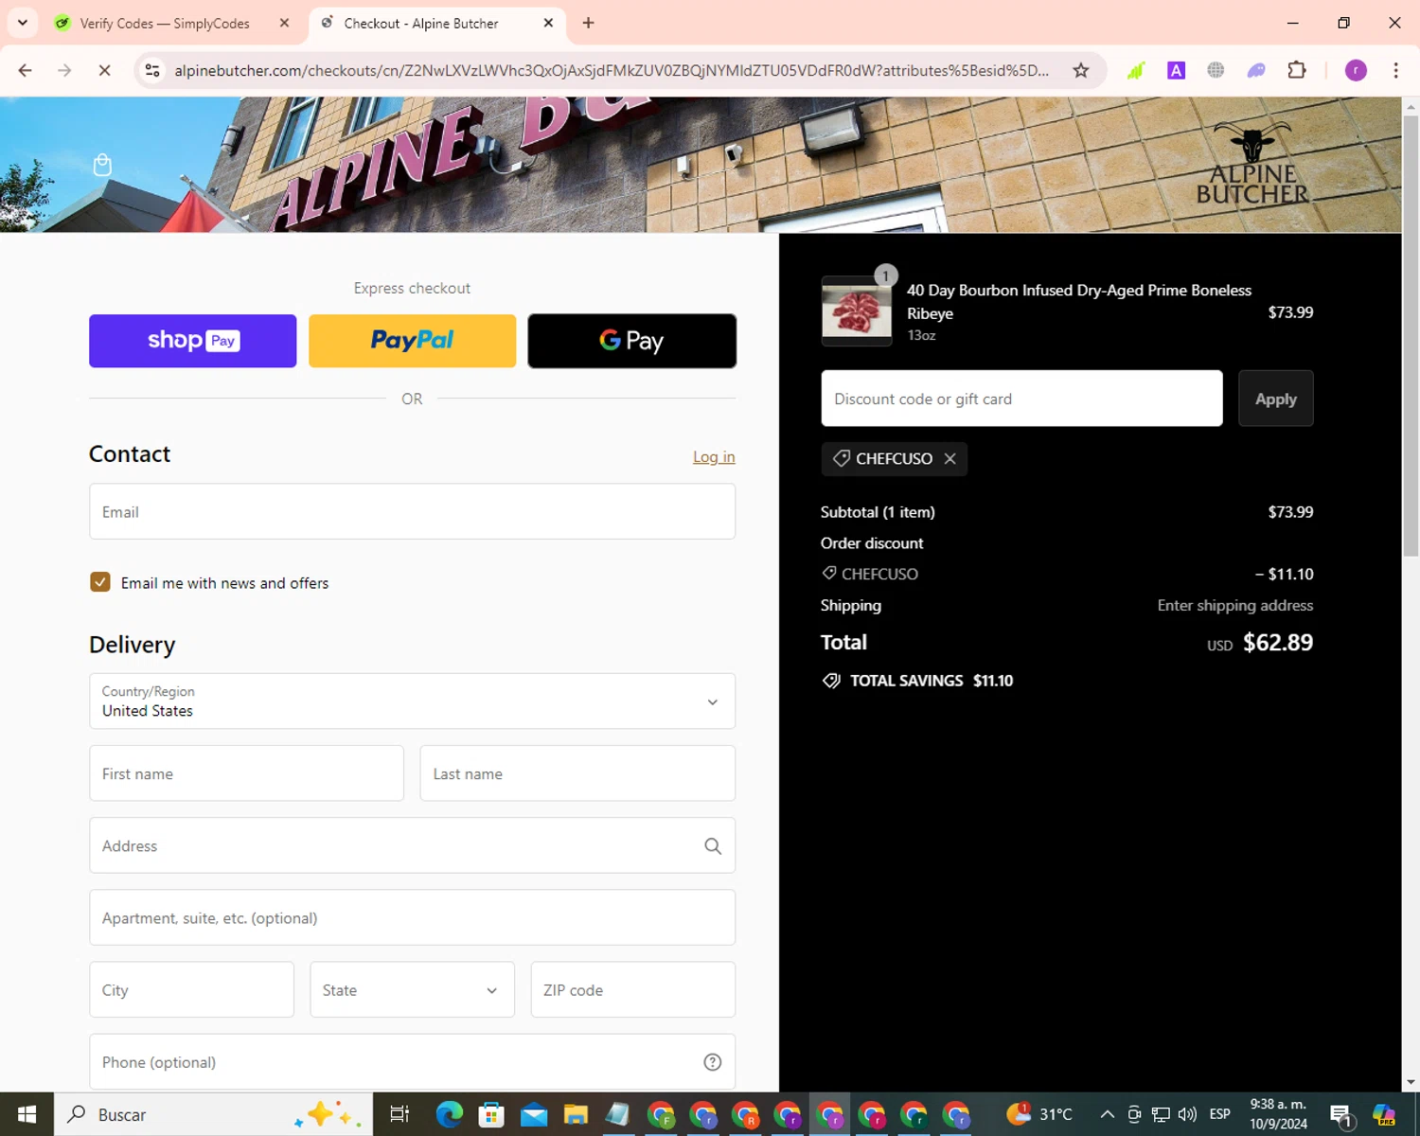
Task: Click the Total amount $62.89
Action: 1277,643
